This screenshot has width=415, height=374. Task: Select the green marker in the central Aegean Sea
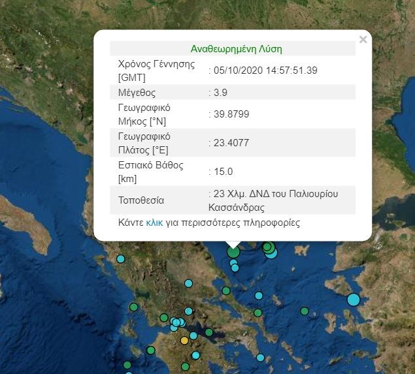[x=305, y=311]
